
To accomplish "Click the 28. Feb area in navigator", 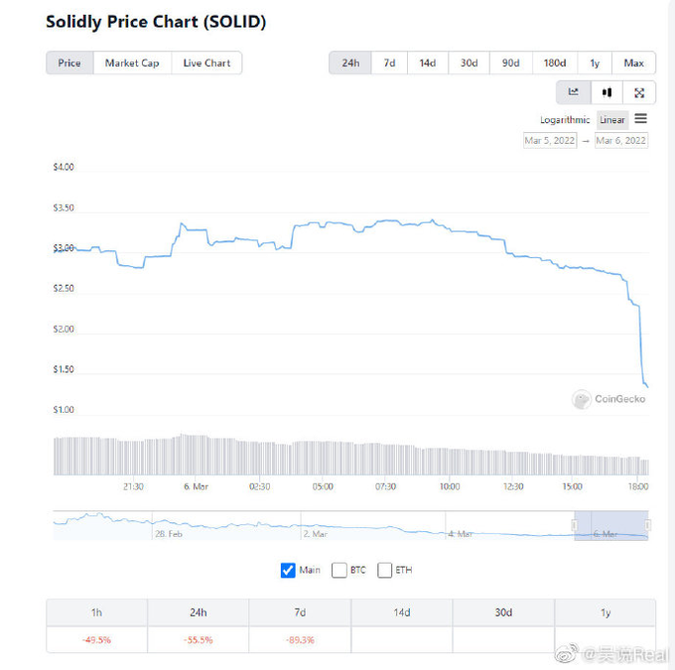I will pyautogui.click(x=169, y=534).
